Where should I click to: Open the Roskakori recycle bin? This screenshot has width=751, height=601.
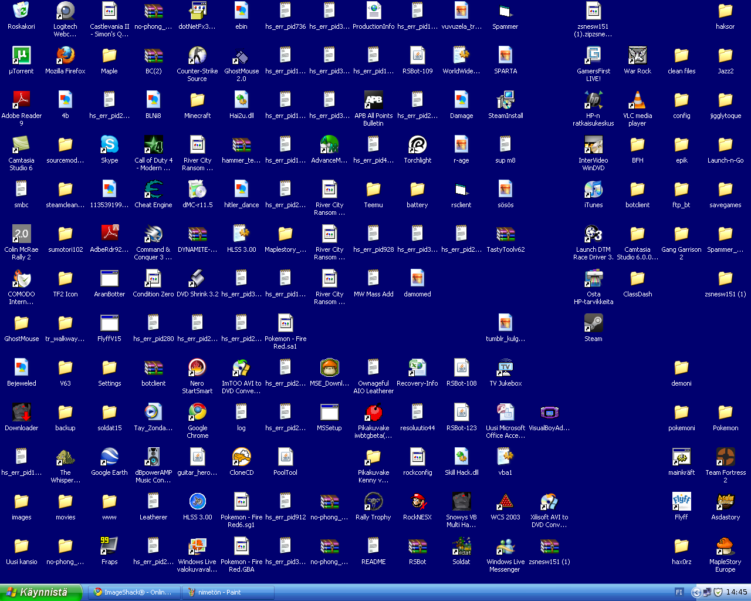(x=21, y=11)
